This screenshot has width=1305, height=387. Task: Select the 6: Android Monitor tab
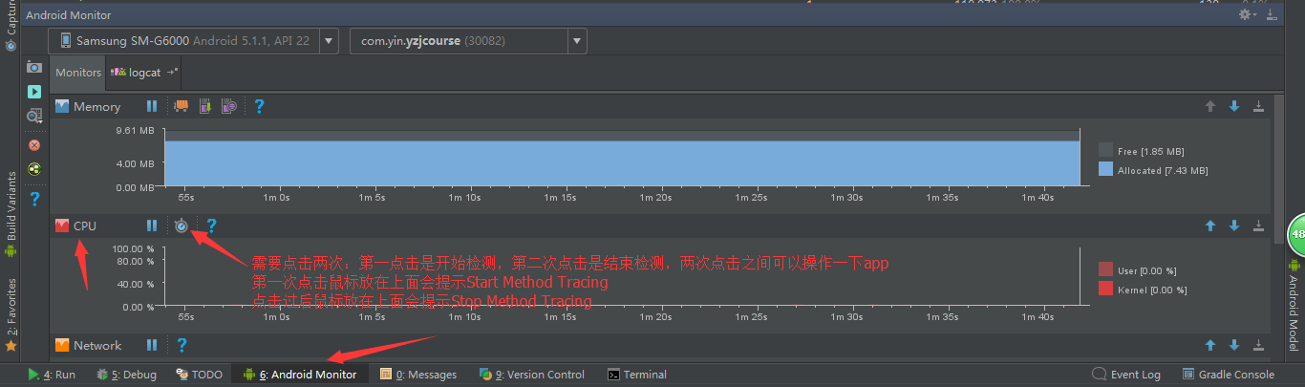[300, 375]
